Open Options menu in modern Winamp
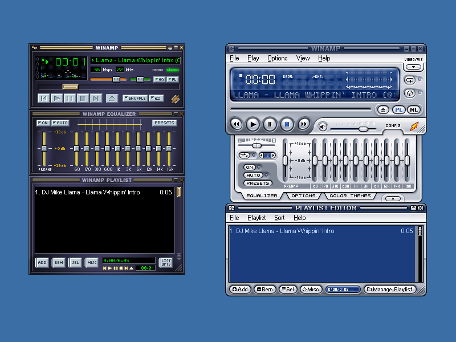This screenshot has width=456, height=342. pyautogui.click(x=278, y=58)
